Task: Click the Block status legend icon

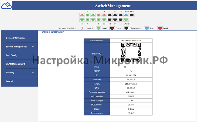Action: coord(160,28)
